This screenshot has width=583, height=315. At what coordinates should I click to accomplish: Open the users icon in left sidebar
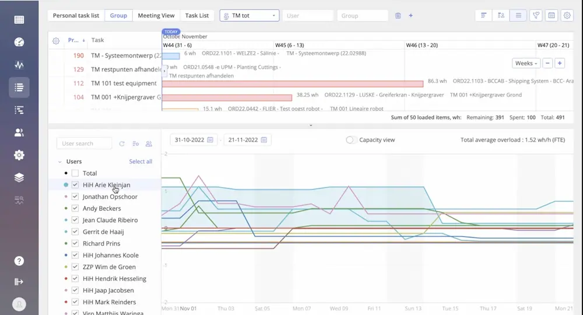click(19, 132)
